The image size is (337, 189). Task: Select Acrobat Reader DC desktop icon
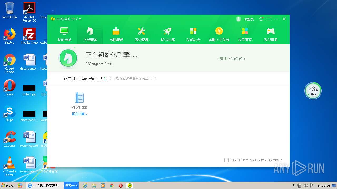29,12
